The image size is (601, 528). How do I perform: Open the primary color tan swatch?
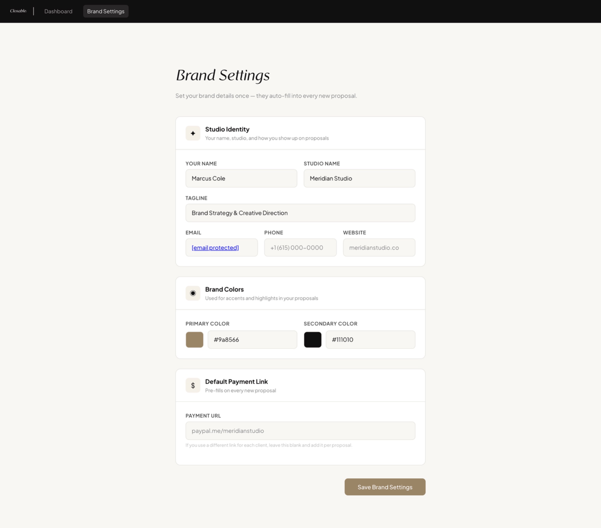point(194,340)
